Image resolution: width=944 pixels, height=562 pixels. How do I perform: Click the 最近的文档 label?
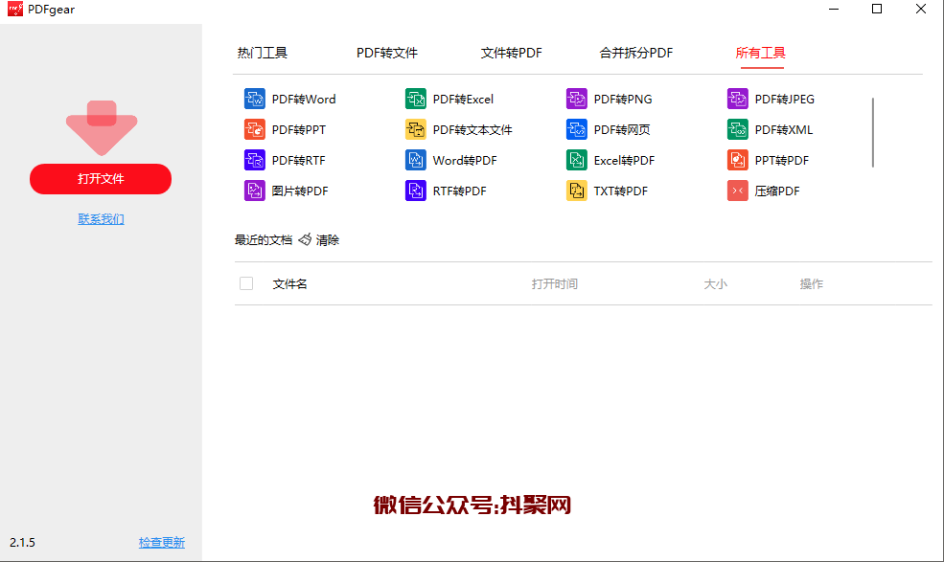(x=264, y=240)
